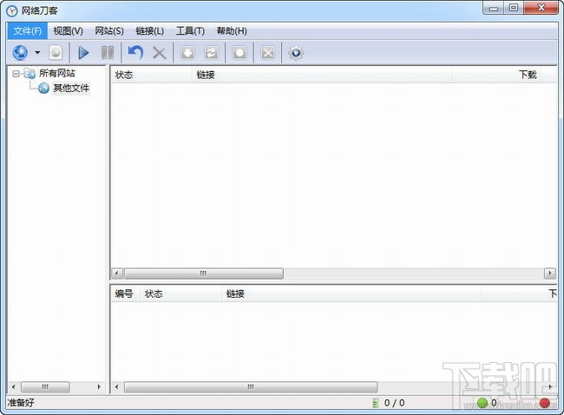Click lower list scroll left arrow

117,387
